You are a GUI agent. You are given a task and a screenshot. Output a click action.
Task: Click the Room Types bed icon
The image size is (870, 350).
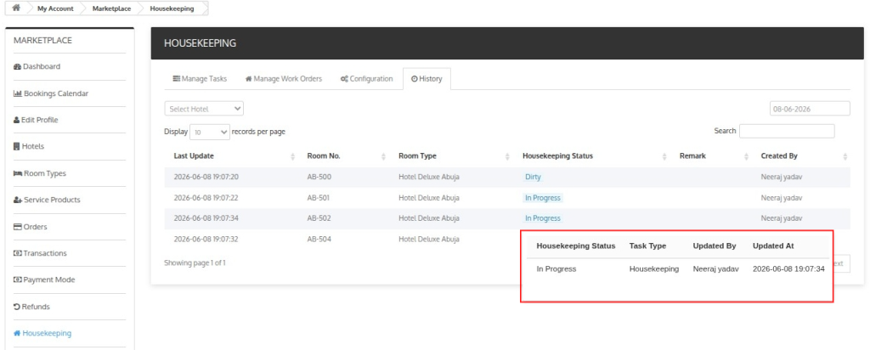[17, 173]
